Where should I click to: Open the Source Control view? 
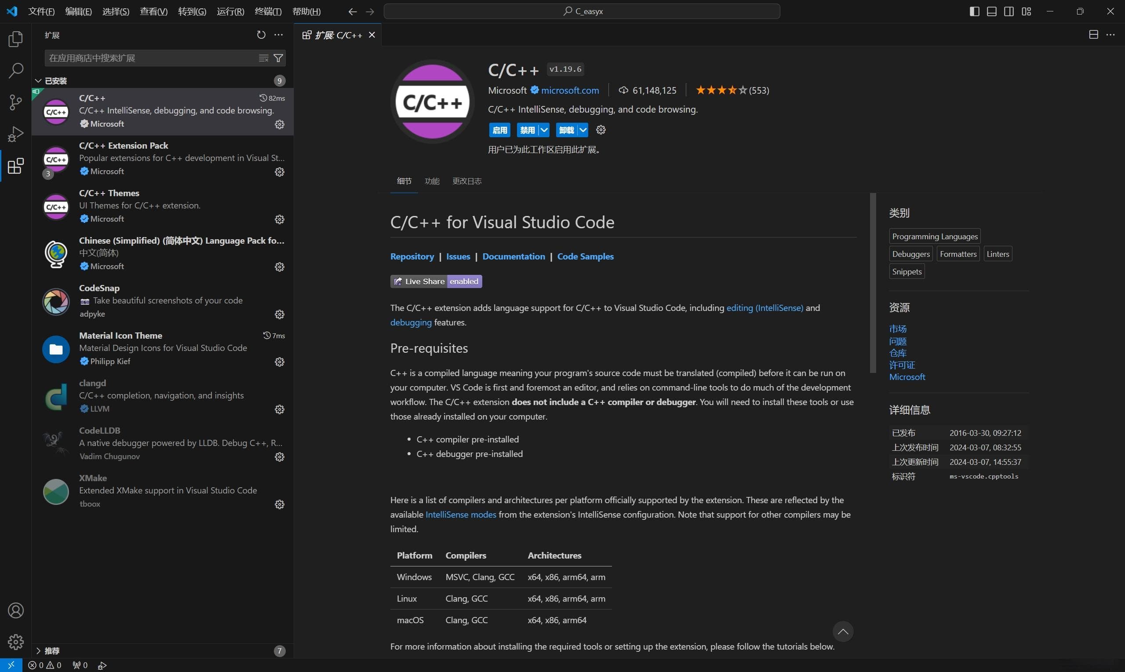pos(15,102)
